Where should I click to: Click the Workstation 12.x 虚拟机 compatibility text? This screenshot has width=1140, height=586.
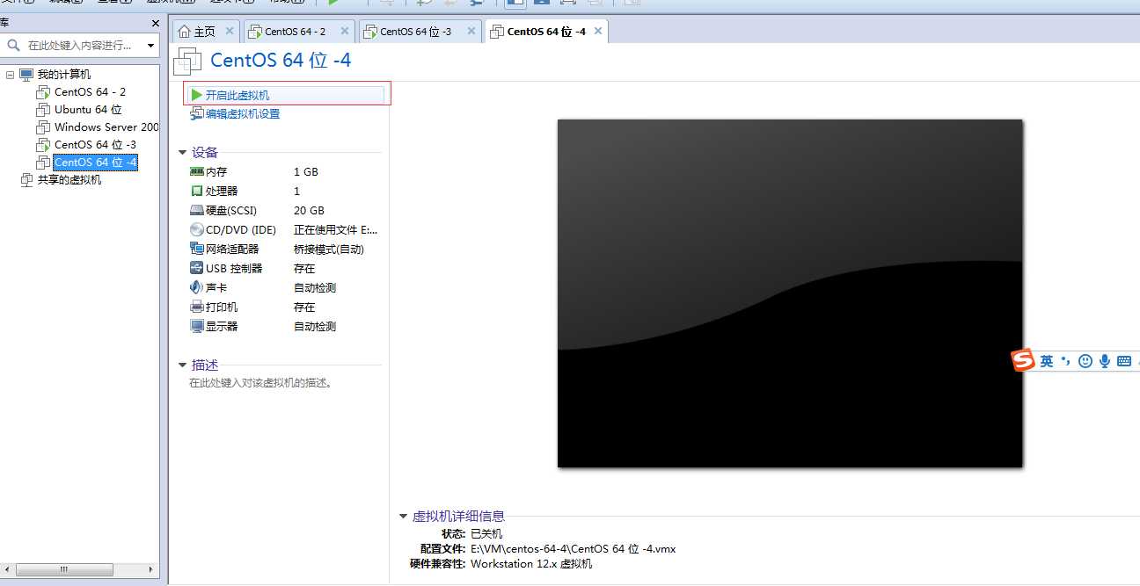tap(531, 564)
